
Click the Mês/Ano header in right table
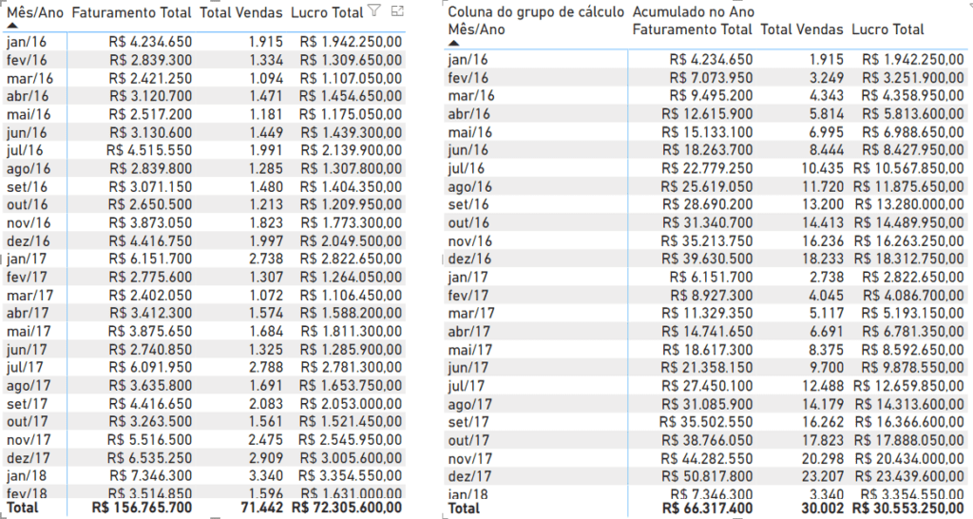click(x=476, y=29)
